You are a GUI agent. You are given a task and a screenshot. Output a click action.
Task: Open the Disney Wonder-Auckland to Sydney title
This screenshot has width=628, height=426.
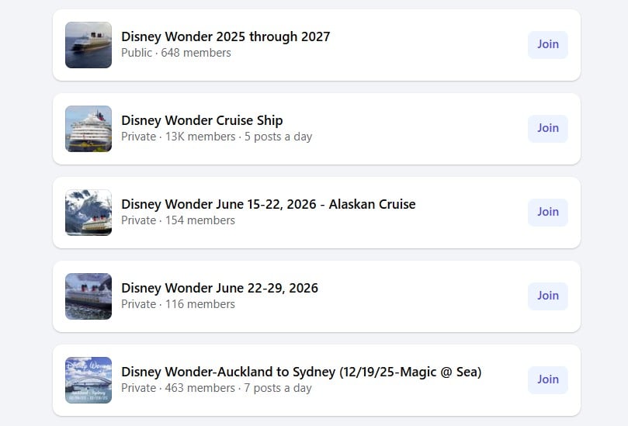point(301,372)
